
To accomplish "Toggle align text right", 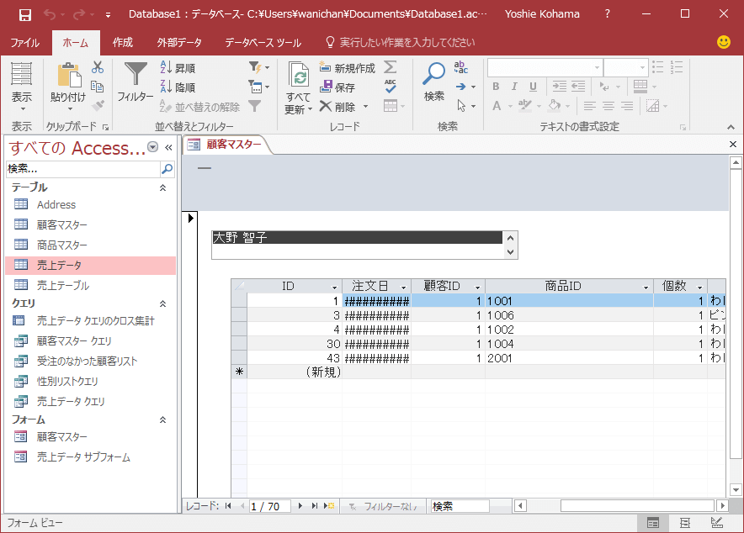I will point(627,106).
